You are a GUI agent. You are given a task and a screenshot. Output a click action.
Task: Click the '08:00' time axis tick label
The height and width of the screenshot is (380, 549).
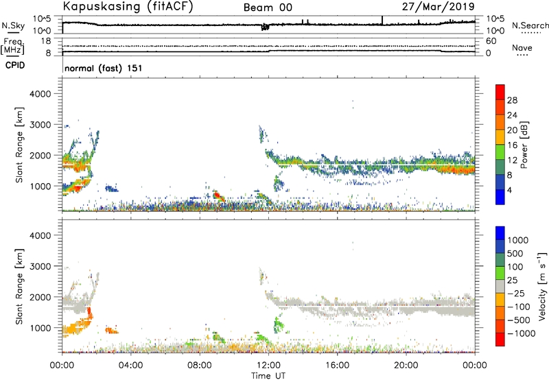[x=200, y=366]
